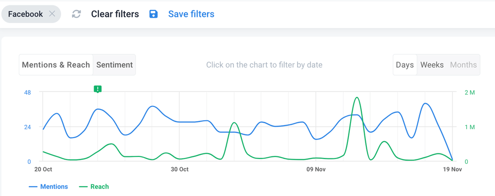Click the 'Click on the chart' hint text
The width and height of the screenshot is (495, 196).
[264, 65]
